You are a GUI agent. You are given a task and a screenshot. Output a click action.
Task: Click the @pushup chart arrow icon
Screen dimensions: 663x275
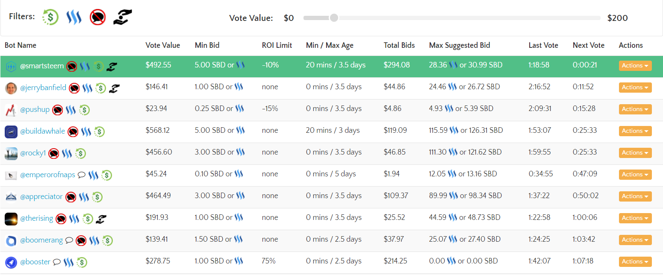tap(11, 110)
